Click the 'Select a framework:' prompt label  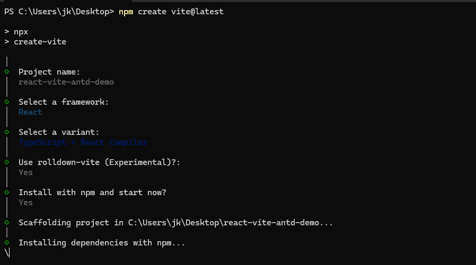64,102
